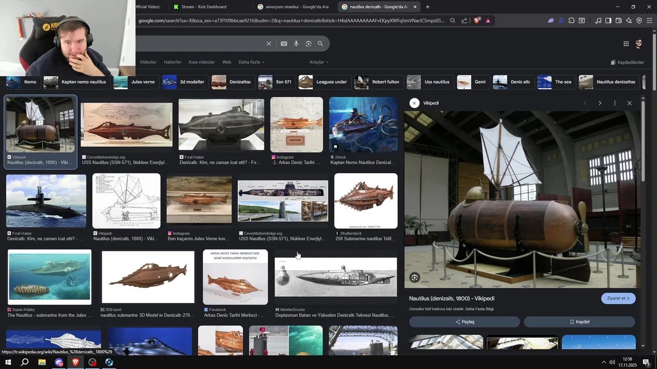This screenshot has height=369, width=657.
Task: Click the Lens search icon on the preview image
Action: [x=415, y=277]
